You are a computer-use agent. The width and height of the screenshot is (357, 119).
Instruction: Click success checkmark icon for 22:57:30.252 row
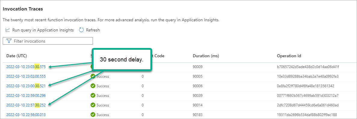click(93, 105)
